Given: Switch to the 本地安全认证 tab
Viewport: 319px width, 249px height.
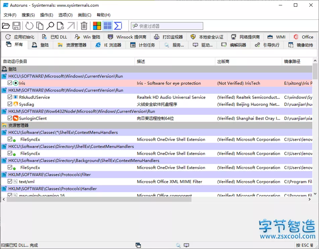Looking at the screenshot, I should (x=207, y=37).
